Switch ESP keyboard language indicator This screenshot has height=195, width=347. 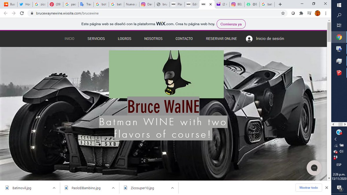[x=339, y=165]
